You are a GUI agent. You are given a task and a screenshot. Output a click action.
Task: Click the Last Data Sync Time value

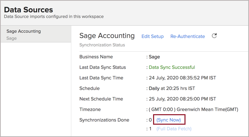pyautogui.click(x=182, y=78)
